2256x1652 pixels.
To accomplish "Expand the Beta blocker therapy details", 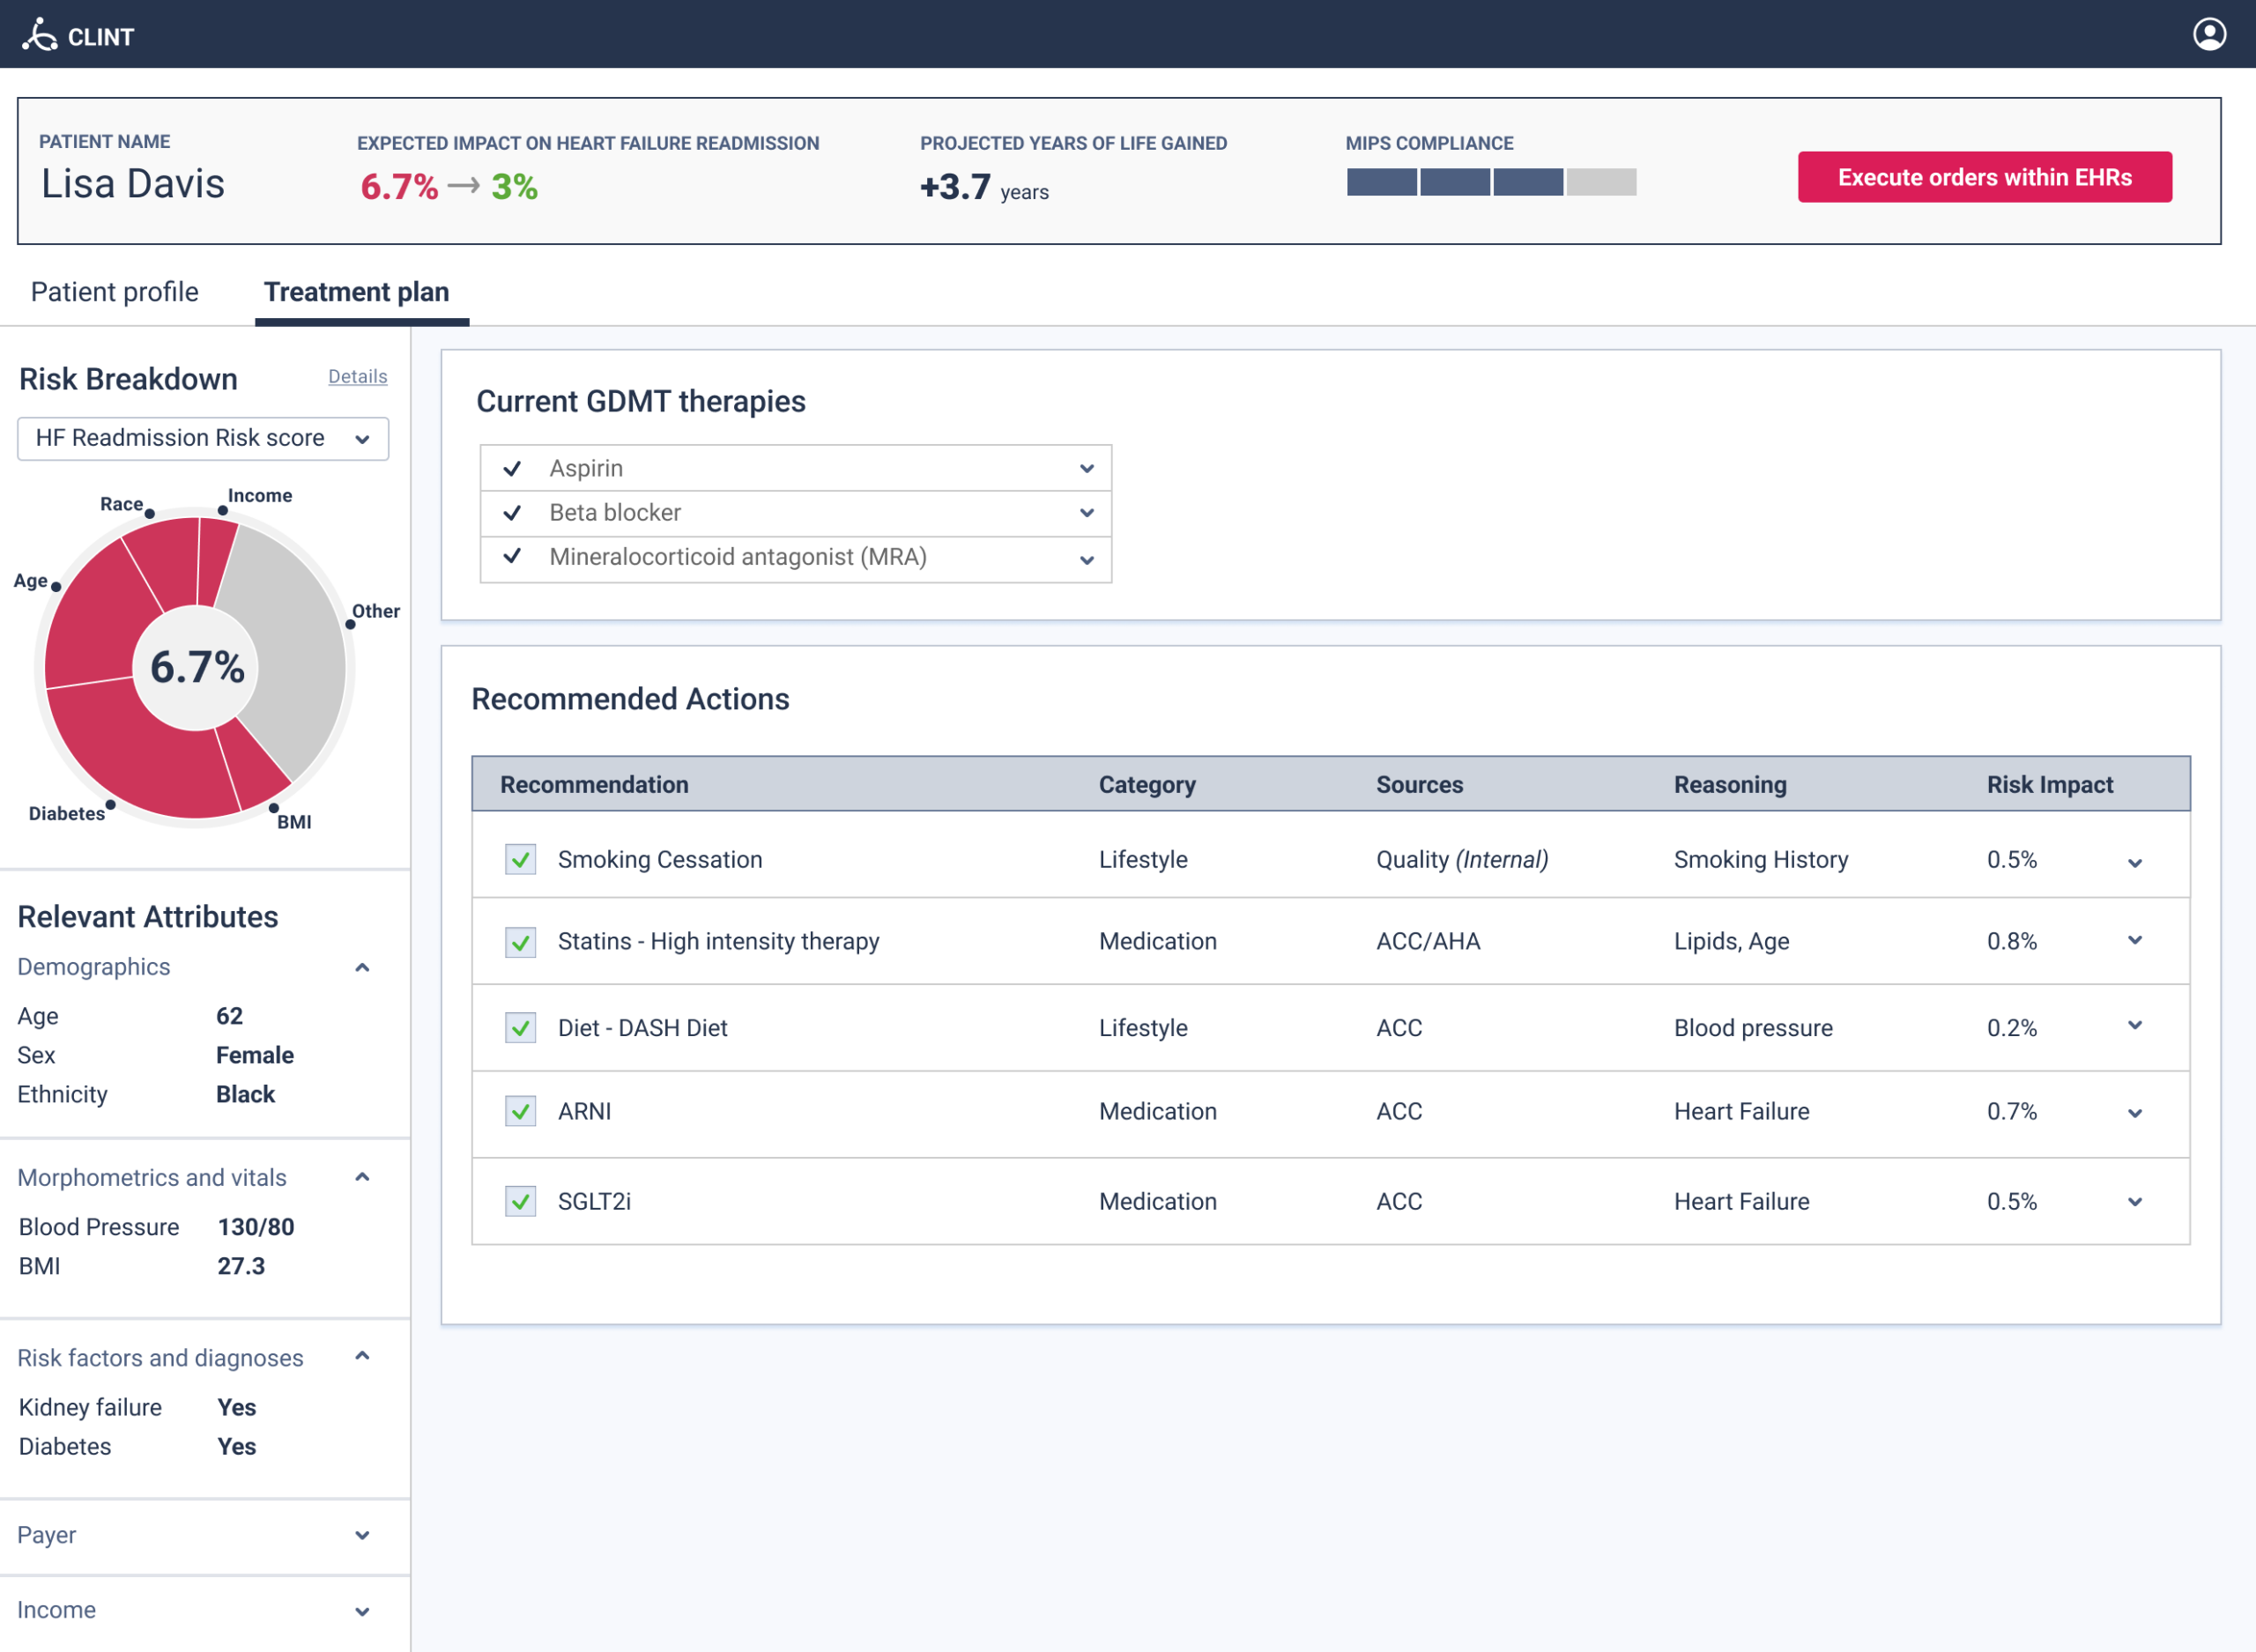I will coord(1087,513).
